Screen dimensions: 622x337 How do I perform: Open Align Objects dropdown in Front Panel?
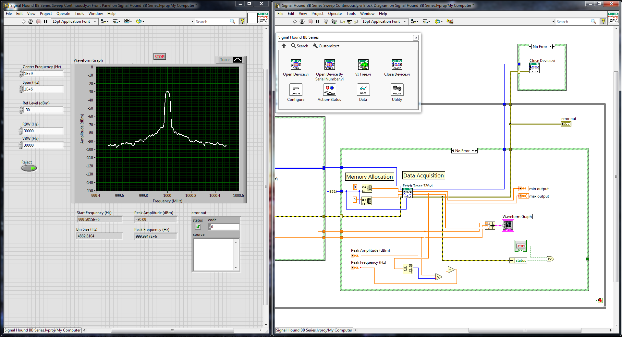click(104, 21)
